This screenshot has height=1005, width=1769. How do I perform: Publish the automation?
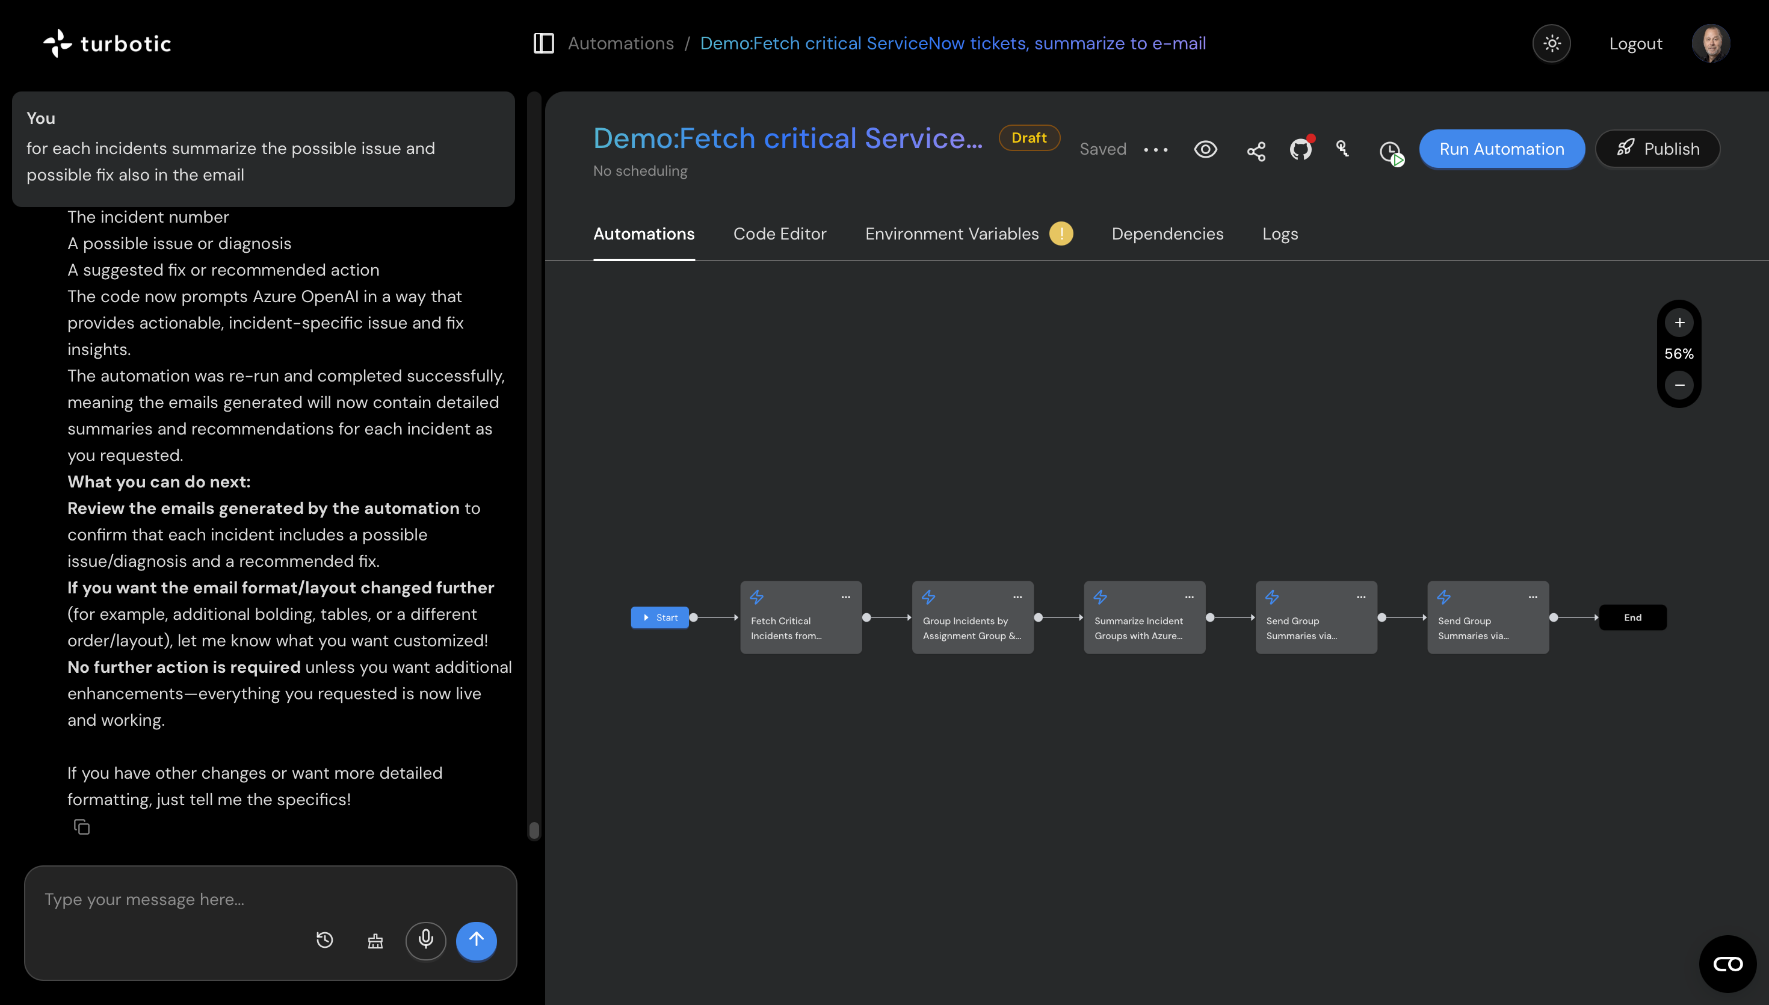(1658, 149)
